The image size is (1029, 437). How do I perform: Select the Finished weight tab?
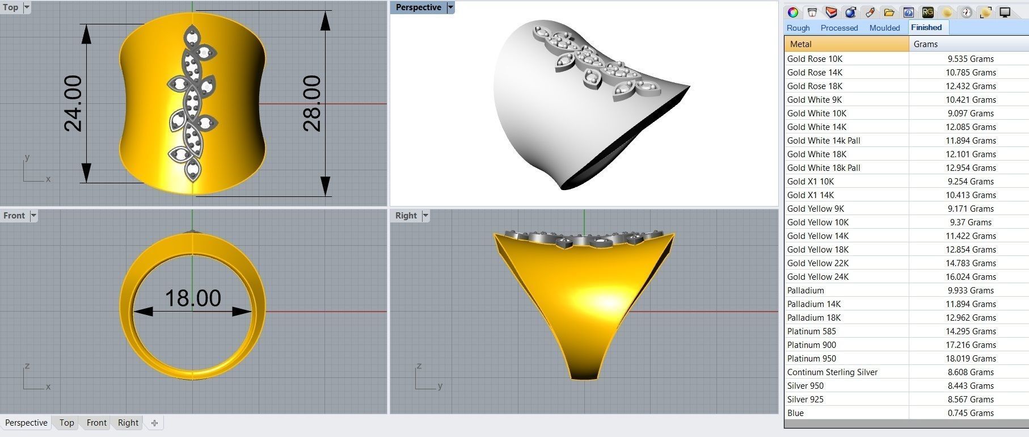coord(926,27)
